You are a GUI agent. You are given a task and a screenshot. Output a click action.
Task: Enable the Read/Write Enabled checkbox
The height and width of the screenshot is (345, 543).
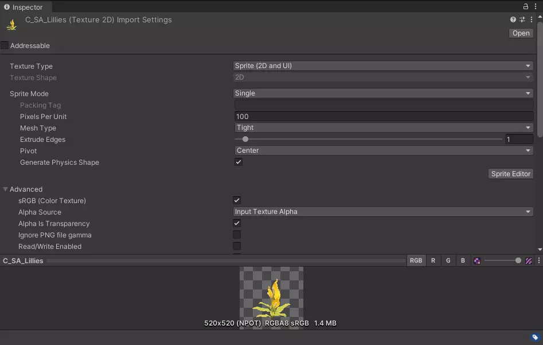coord(237,246)
